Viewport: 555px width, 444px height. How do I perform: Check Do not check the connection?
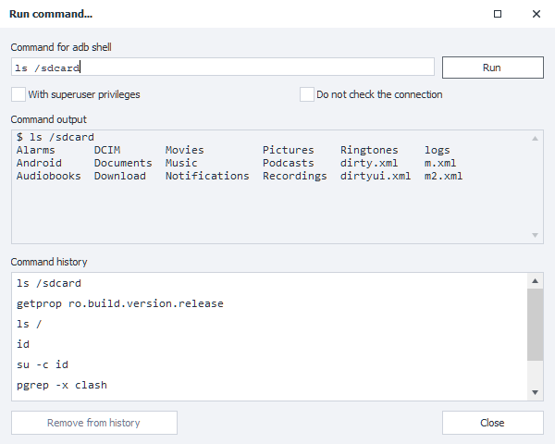click(307, 94)
